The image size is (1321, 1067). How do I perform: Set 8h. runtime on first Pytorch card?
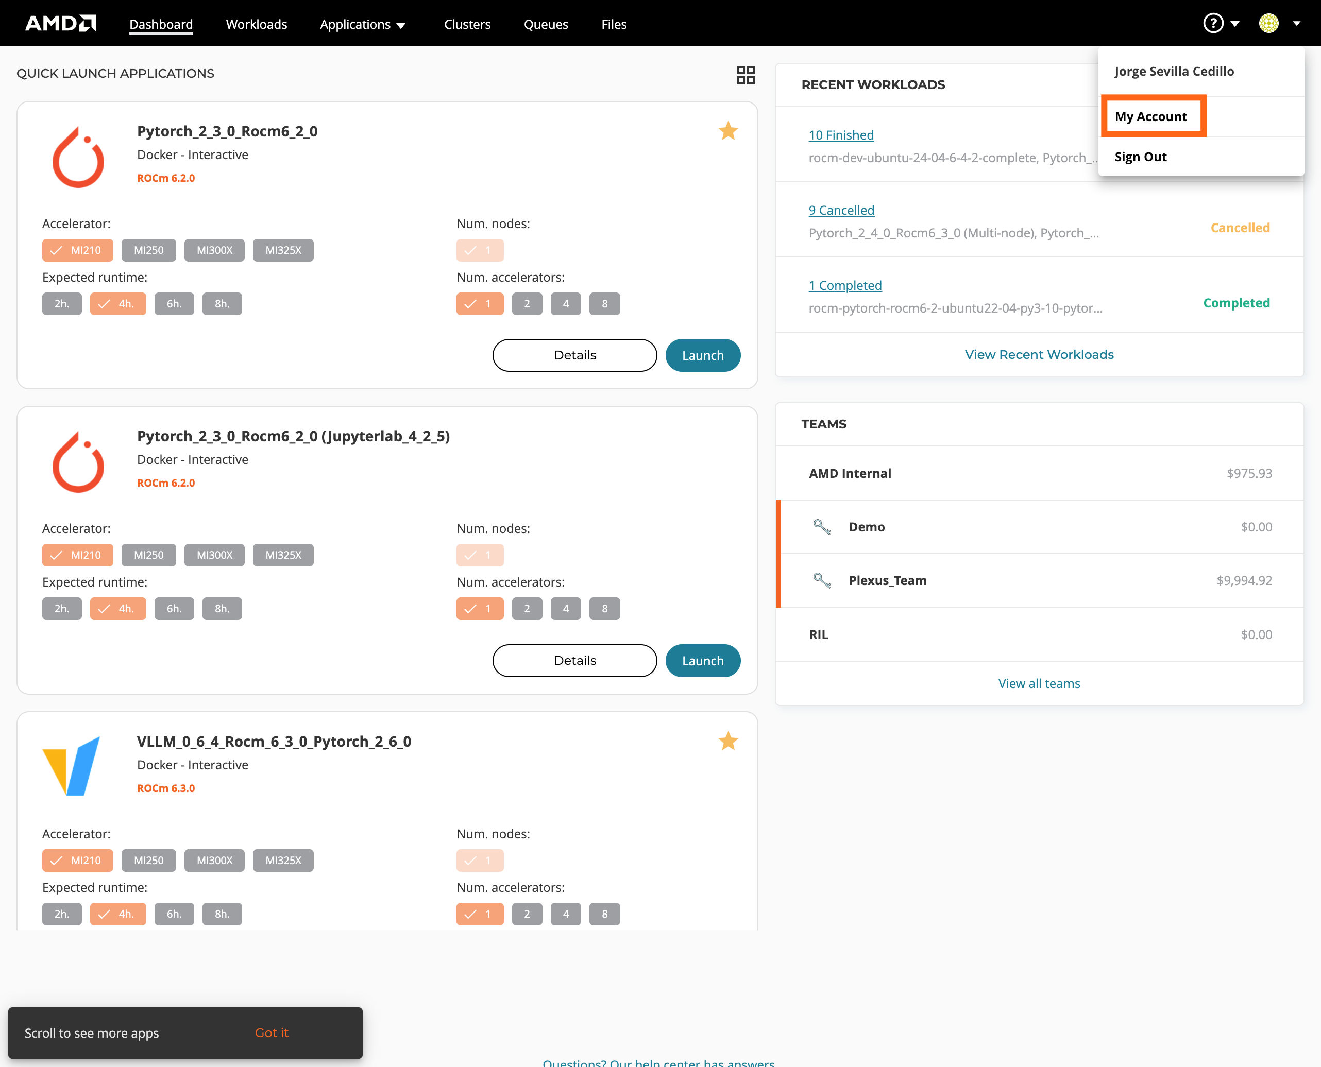[x=222, y=304]
